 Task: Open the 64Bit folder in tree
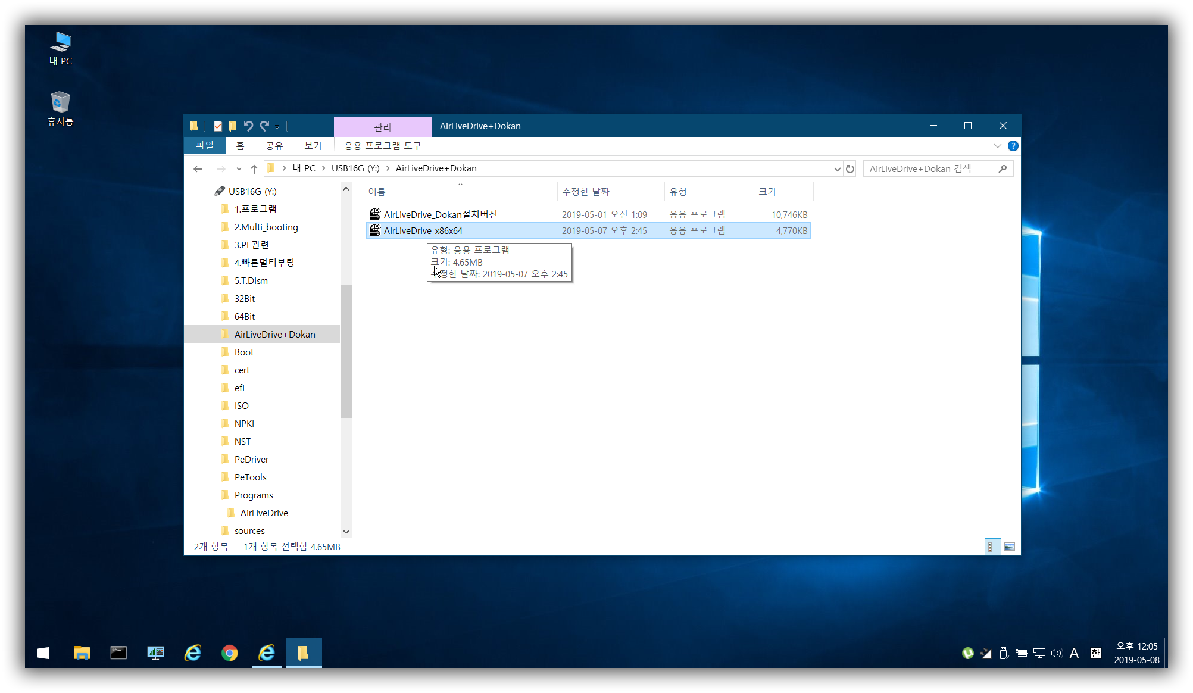pyautogui.click(x=244, y=317)
